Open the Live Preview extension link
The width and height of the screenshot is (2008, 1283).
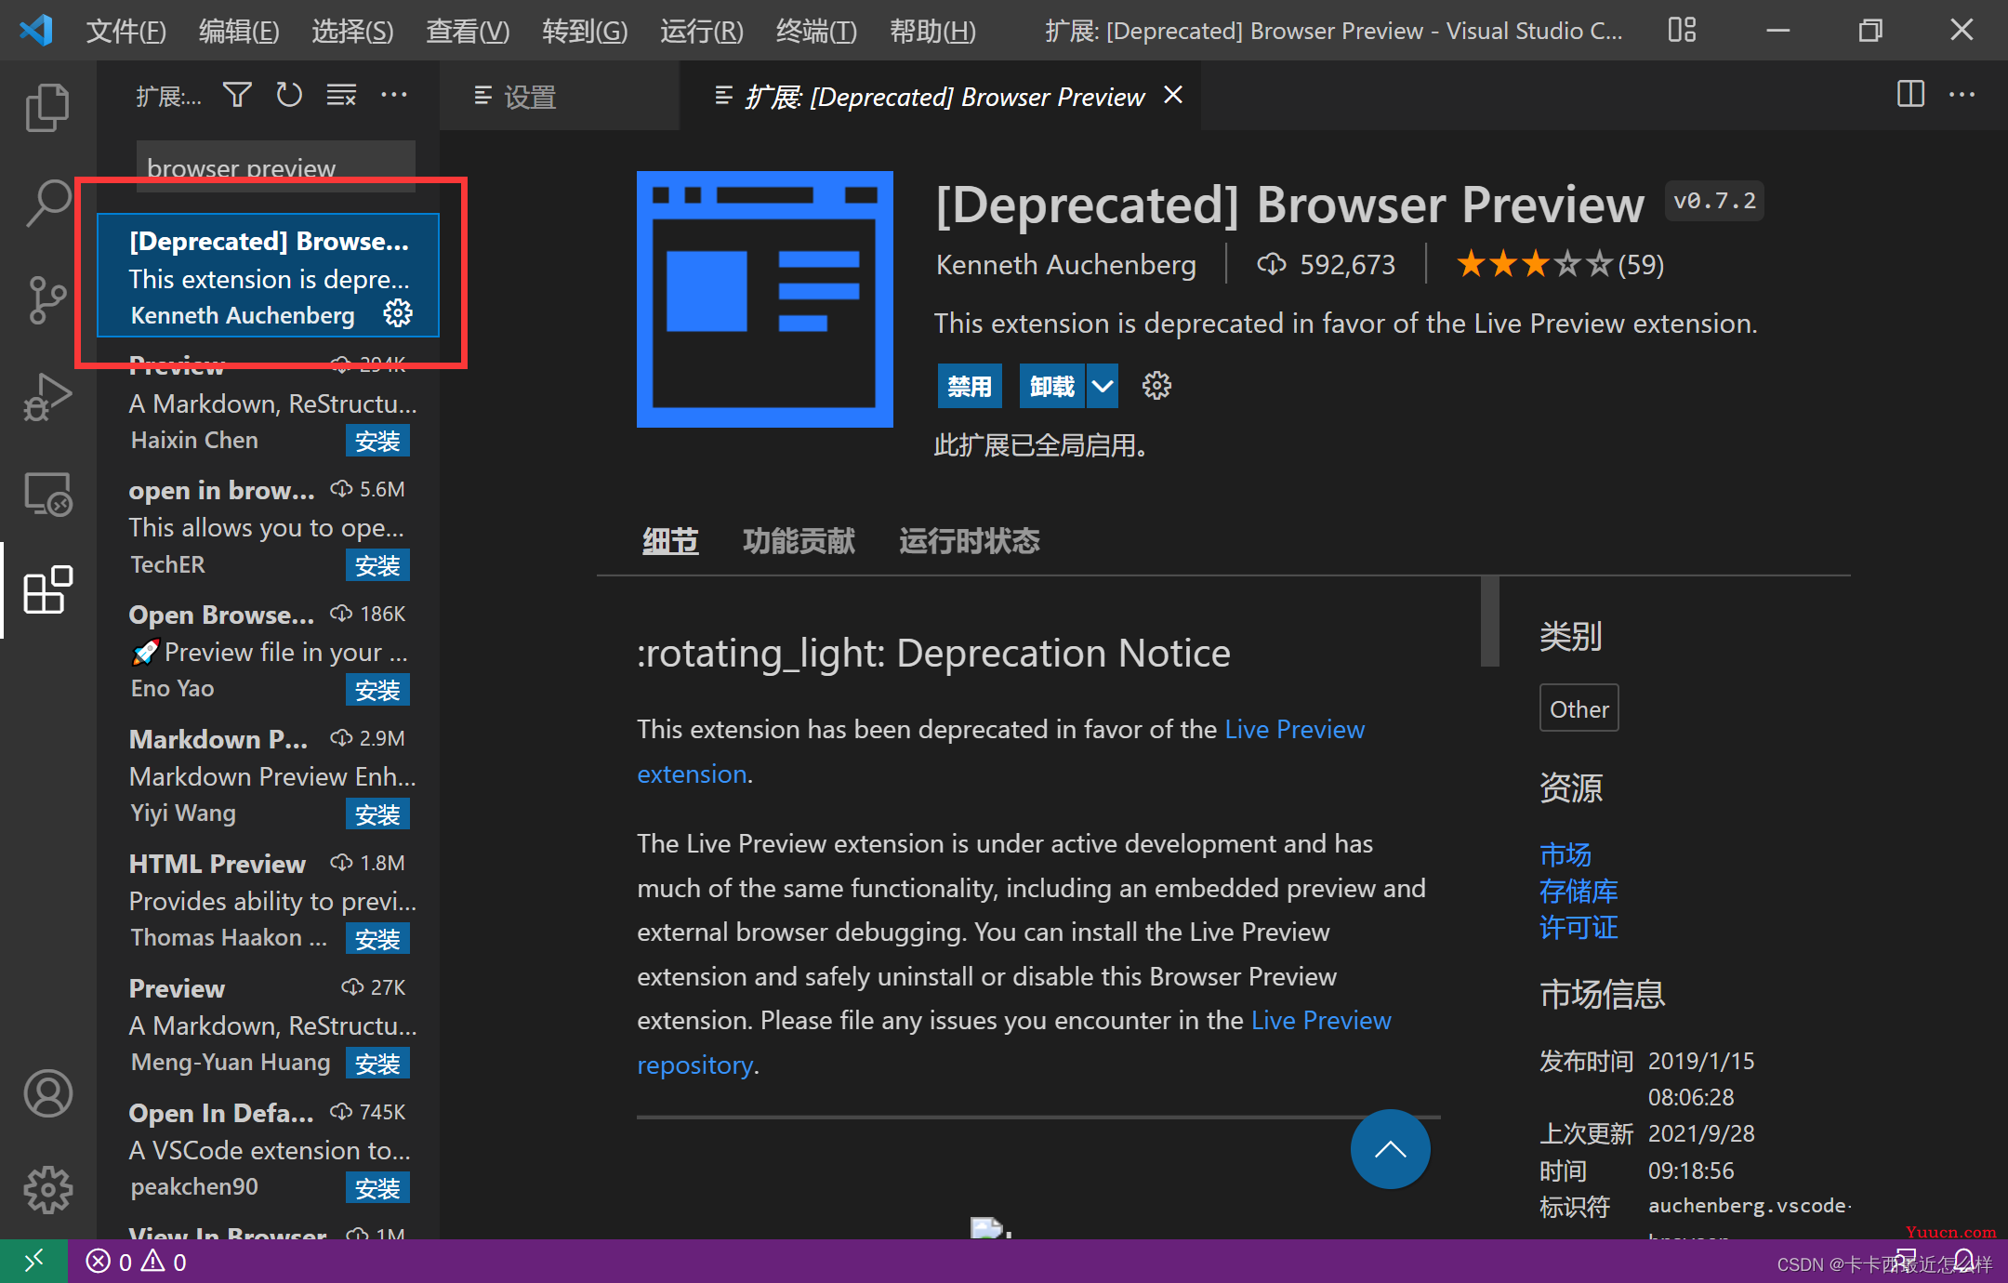coord(1294,729)
